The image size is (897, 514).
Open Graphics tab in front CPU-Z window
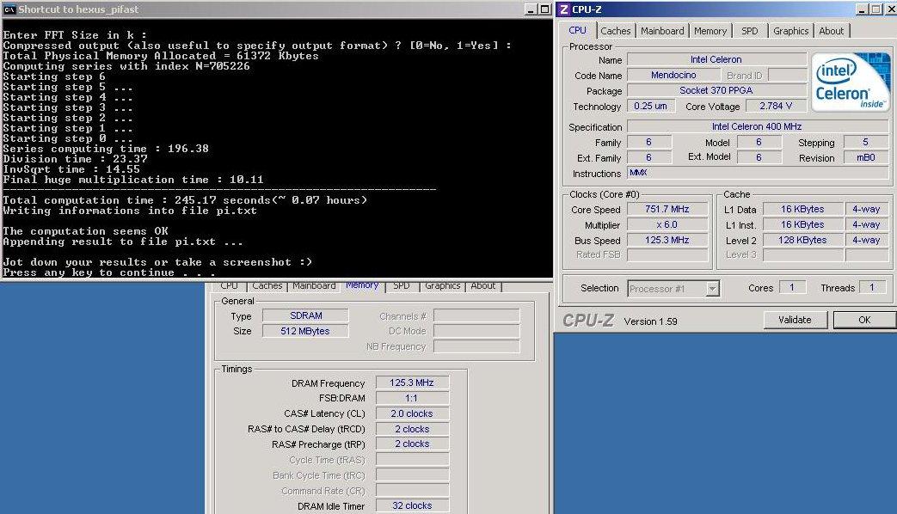coord(790,31)
